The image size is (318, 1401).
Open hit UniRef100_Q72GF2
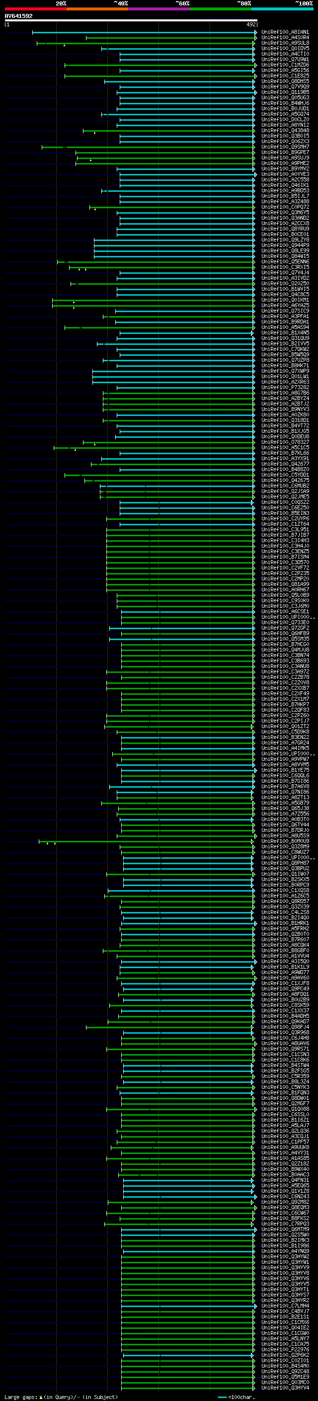pyautogui.click(x=285, y=628)
